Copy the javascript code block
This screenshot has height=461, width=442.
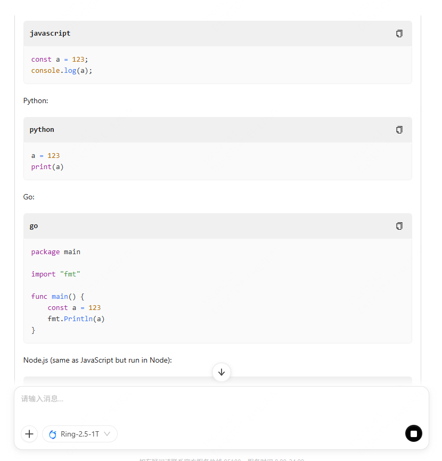[399, 33]
